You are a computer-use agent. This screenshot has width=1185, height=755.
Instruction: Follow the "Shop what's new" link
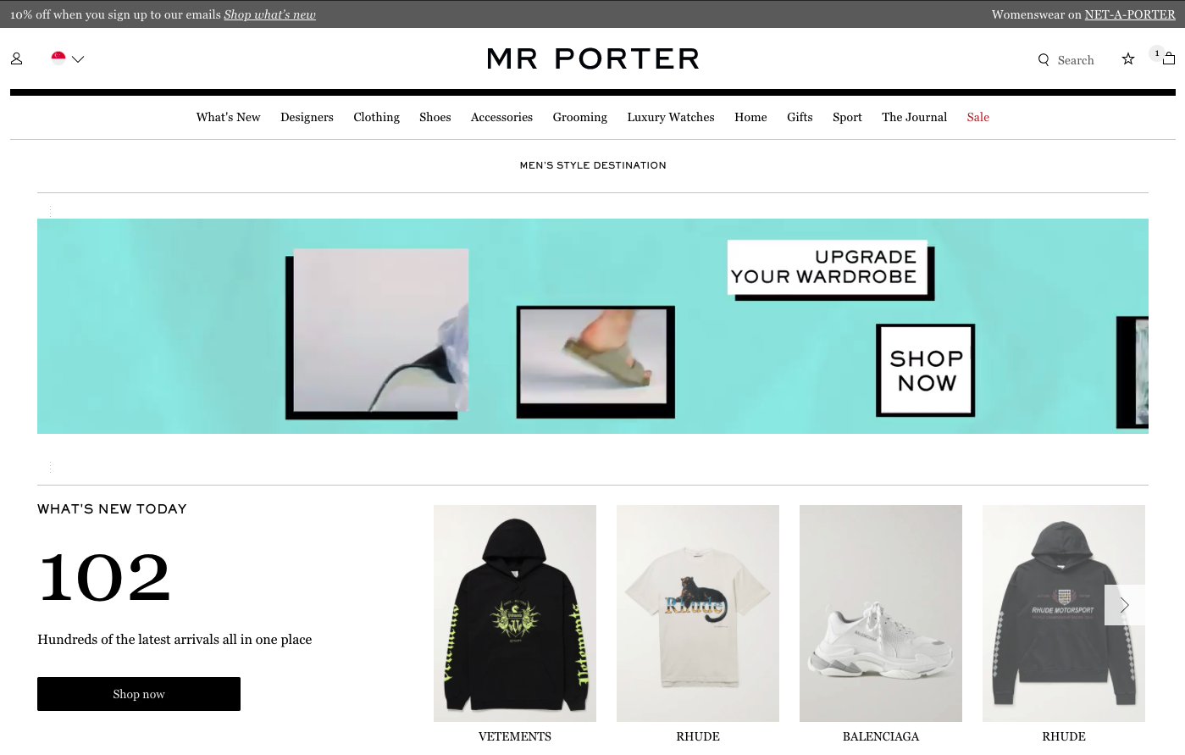[270, 14]
